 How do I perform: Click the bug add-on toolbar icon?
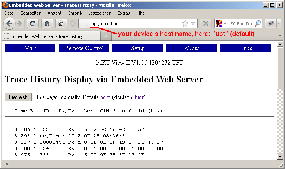[x=271, y=23]
